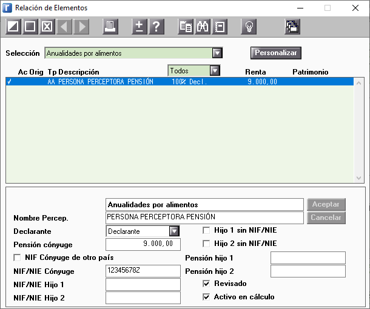This screenshot has height=309, width=370.
Task: Click the Pensión hijo 2 field
Action: (x=308, y=271)
